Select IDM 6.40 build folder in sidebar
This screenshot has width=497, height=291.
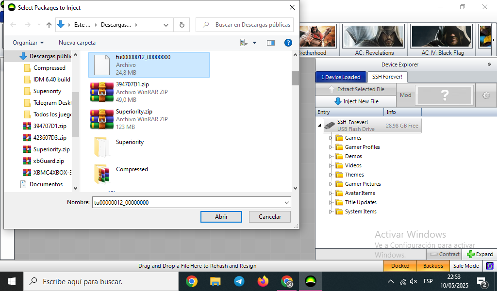point(47,80)
